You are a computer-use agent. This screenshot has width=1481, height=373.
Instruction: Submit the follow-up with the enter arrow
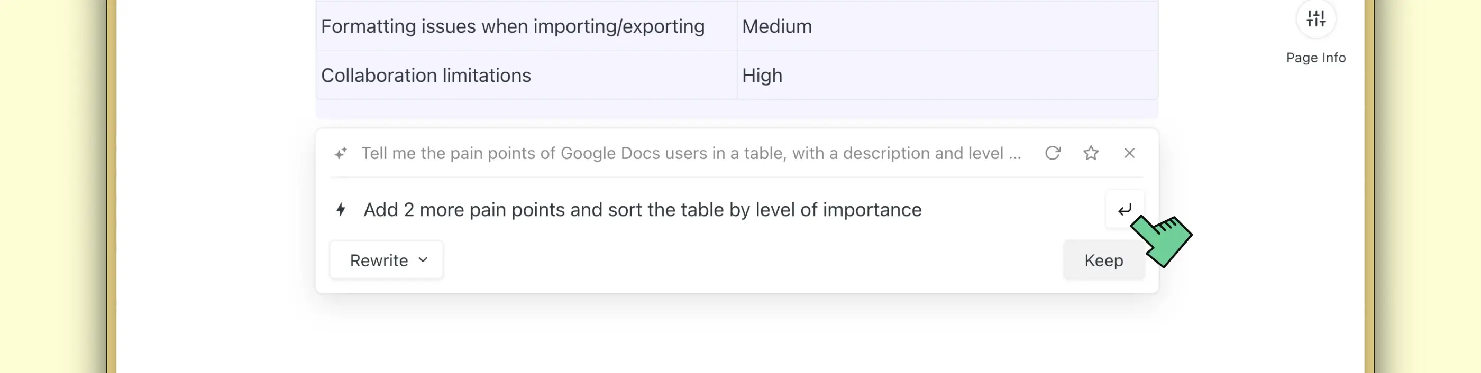pyautogui.click(x=1124, y=209)
